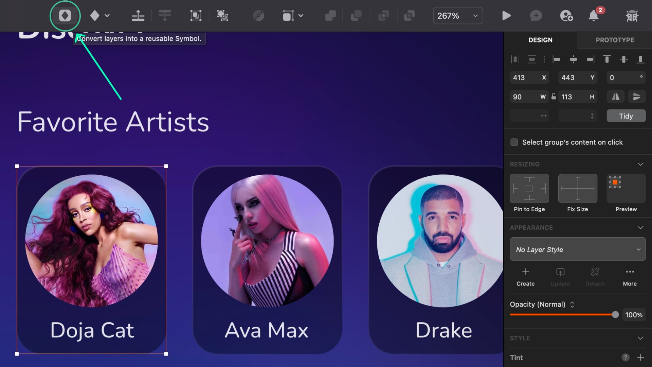Click the lock icon between width and height fields
The image size is (652, 367).
[x=554, y=97]
